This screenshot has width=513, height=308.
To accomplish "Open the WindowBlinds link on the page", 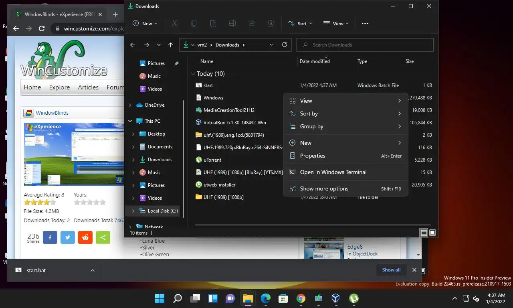I will (52, 113).
